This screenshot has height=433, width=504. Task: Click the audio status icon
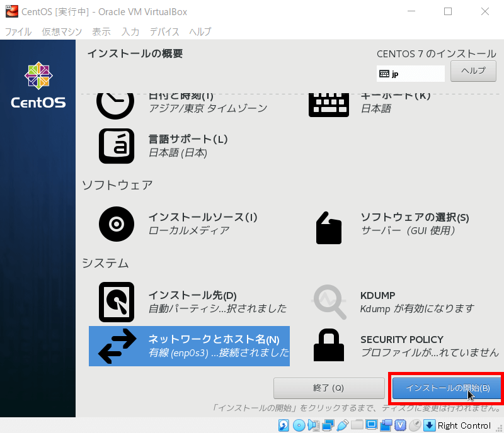tap(313, 425)
